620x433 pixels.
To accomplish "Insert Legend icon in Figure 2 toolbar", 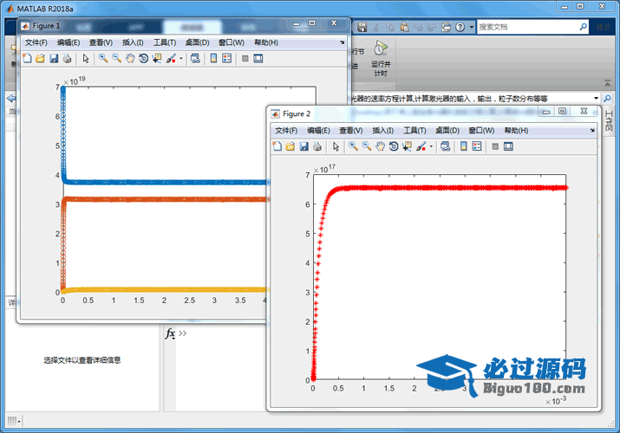I will pos(477,147).
